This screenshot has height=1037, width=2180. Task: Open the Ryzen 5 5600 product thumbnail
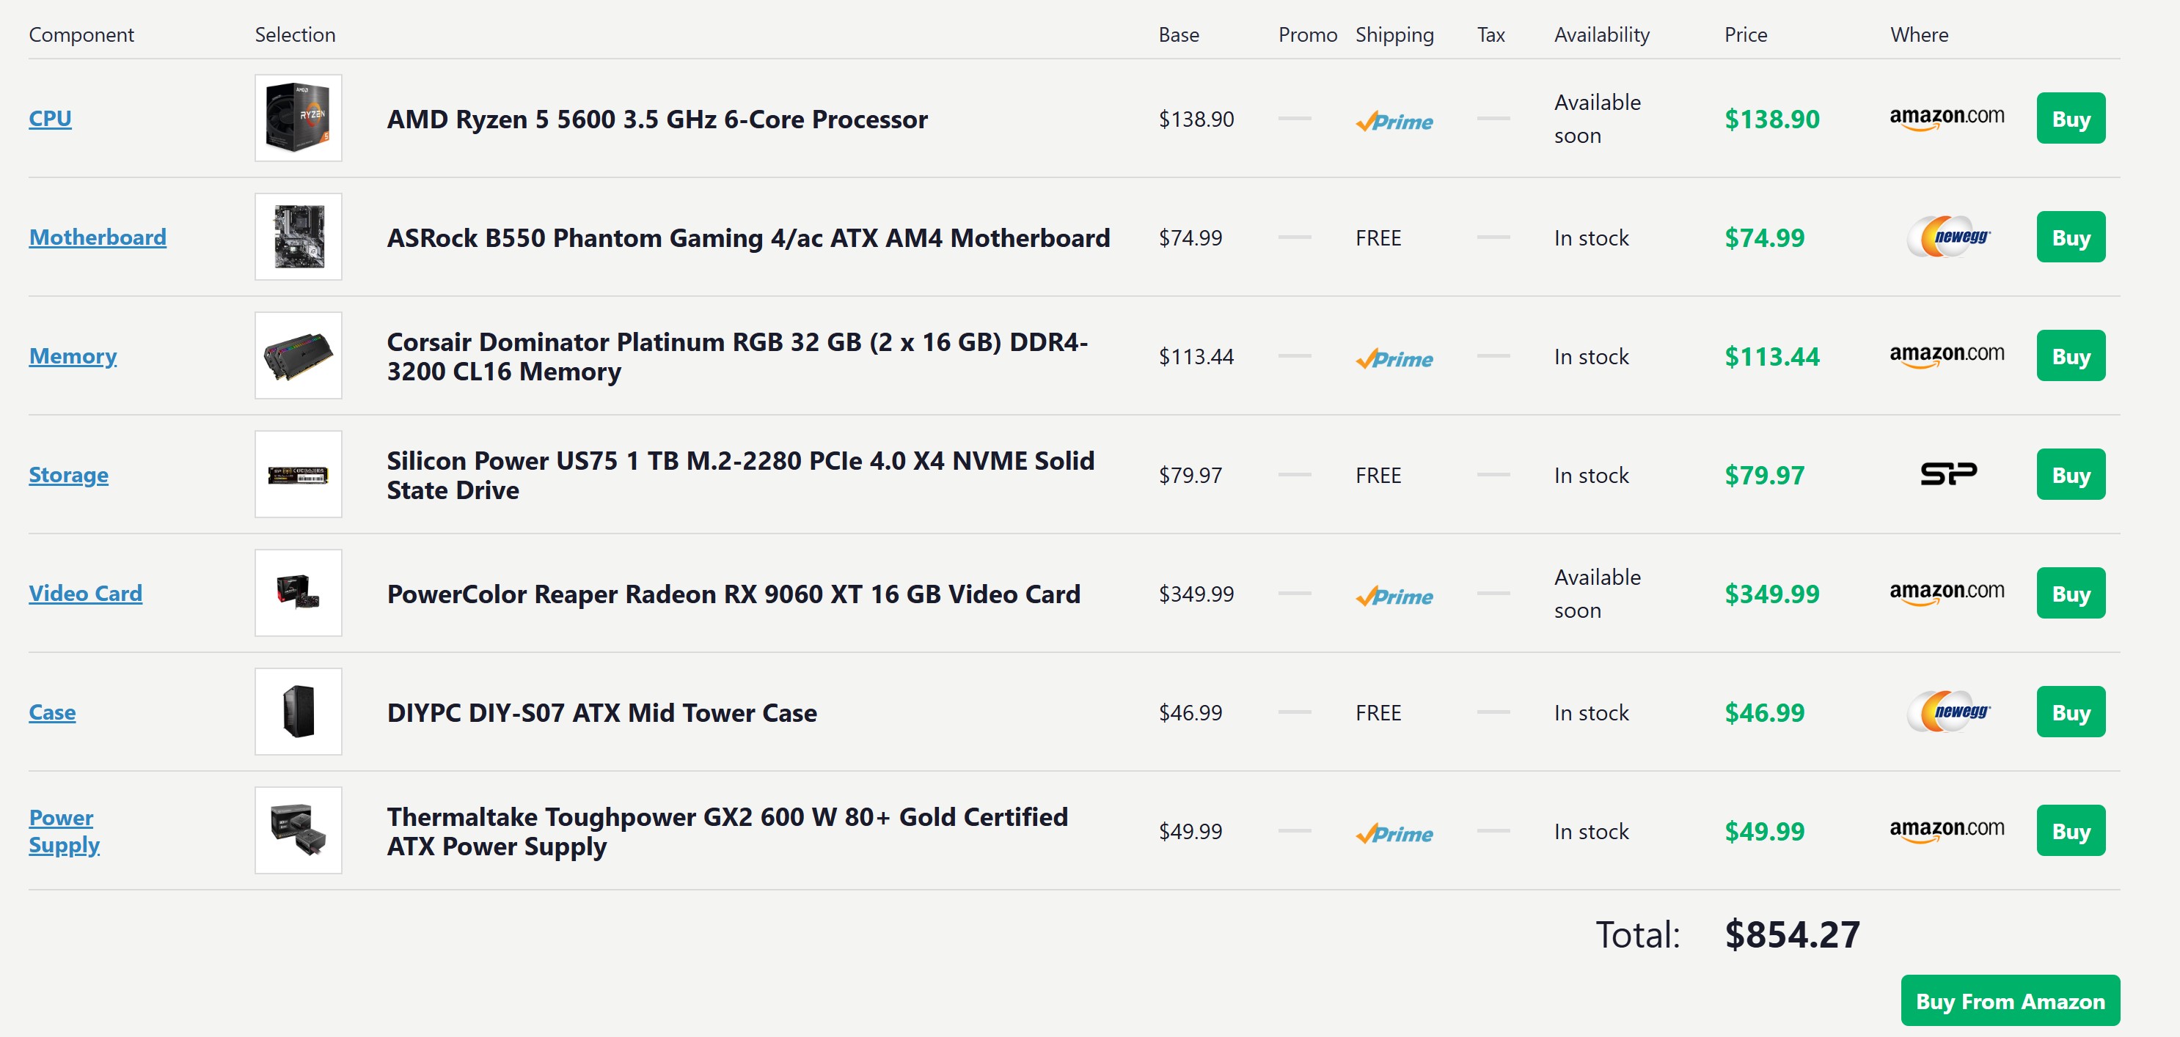[x=298, y=117]
